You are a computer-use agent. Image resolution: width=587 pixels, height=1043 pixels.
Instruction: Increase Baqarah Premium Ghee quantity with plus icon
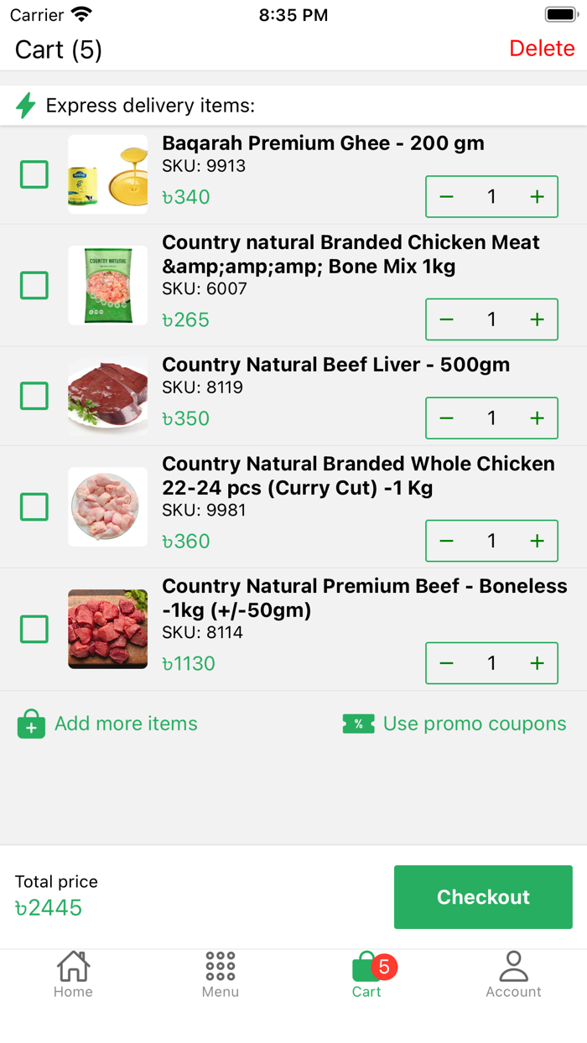(x=537, y=196)
